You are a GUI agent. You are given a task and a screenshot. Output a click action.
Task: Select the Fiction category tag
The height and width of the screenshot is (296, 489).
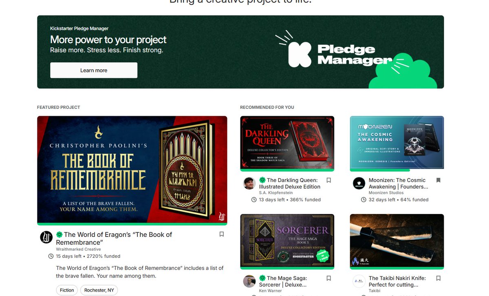(x=67, y=290)
